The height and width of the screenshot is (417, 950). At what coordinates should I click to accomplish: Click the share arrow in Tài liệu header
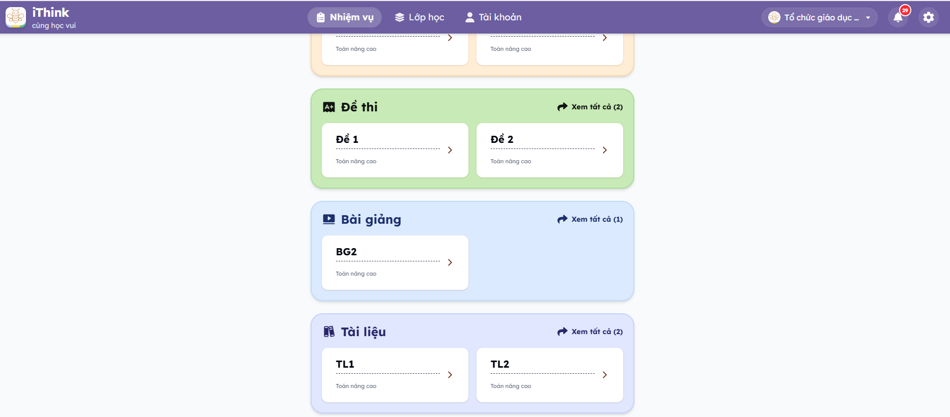[562, 332]
